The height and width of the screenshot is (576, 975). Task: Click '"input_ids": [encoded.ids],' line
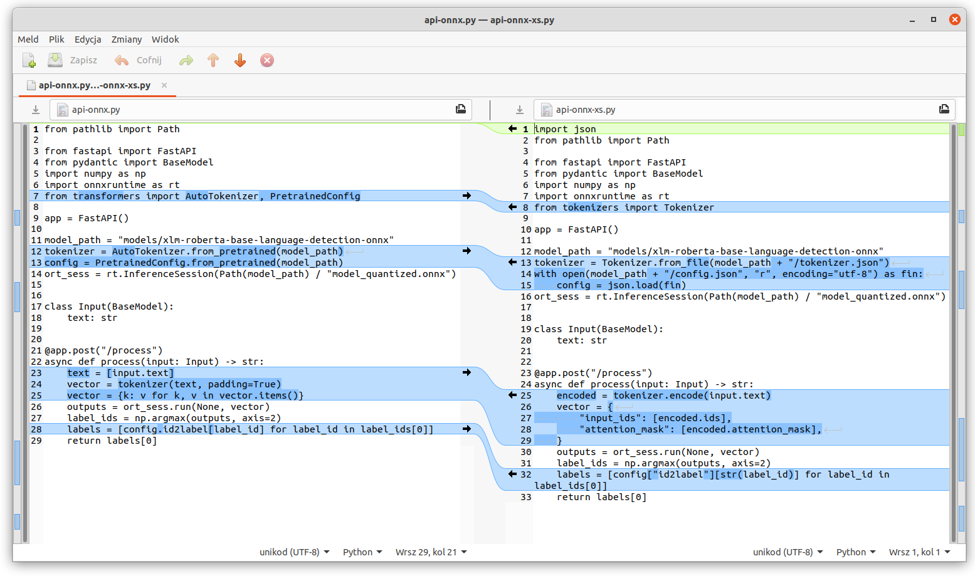click(655, 418)
